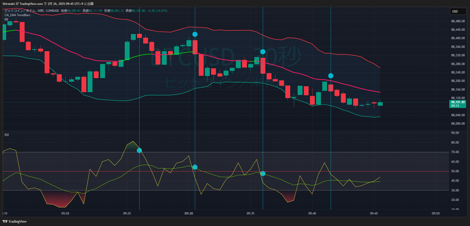Click the RSI 70.00 scale label
Image resolution: width=470 pixels, height=226 pixels.
(455, 152)
